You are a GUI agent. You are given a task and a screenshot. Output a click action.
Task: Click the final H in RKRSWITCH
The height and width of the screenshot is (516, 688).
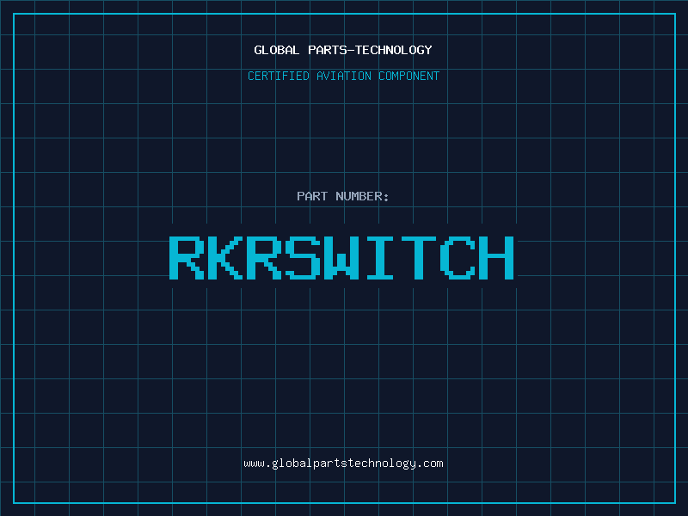pyautogui.click(x=497, y=257)
